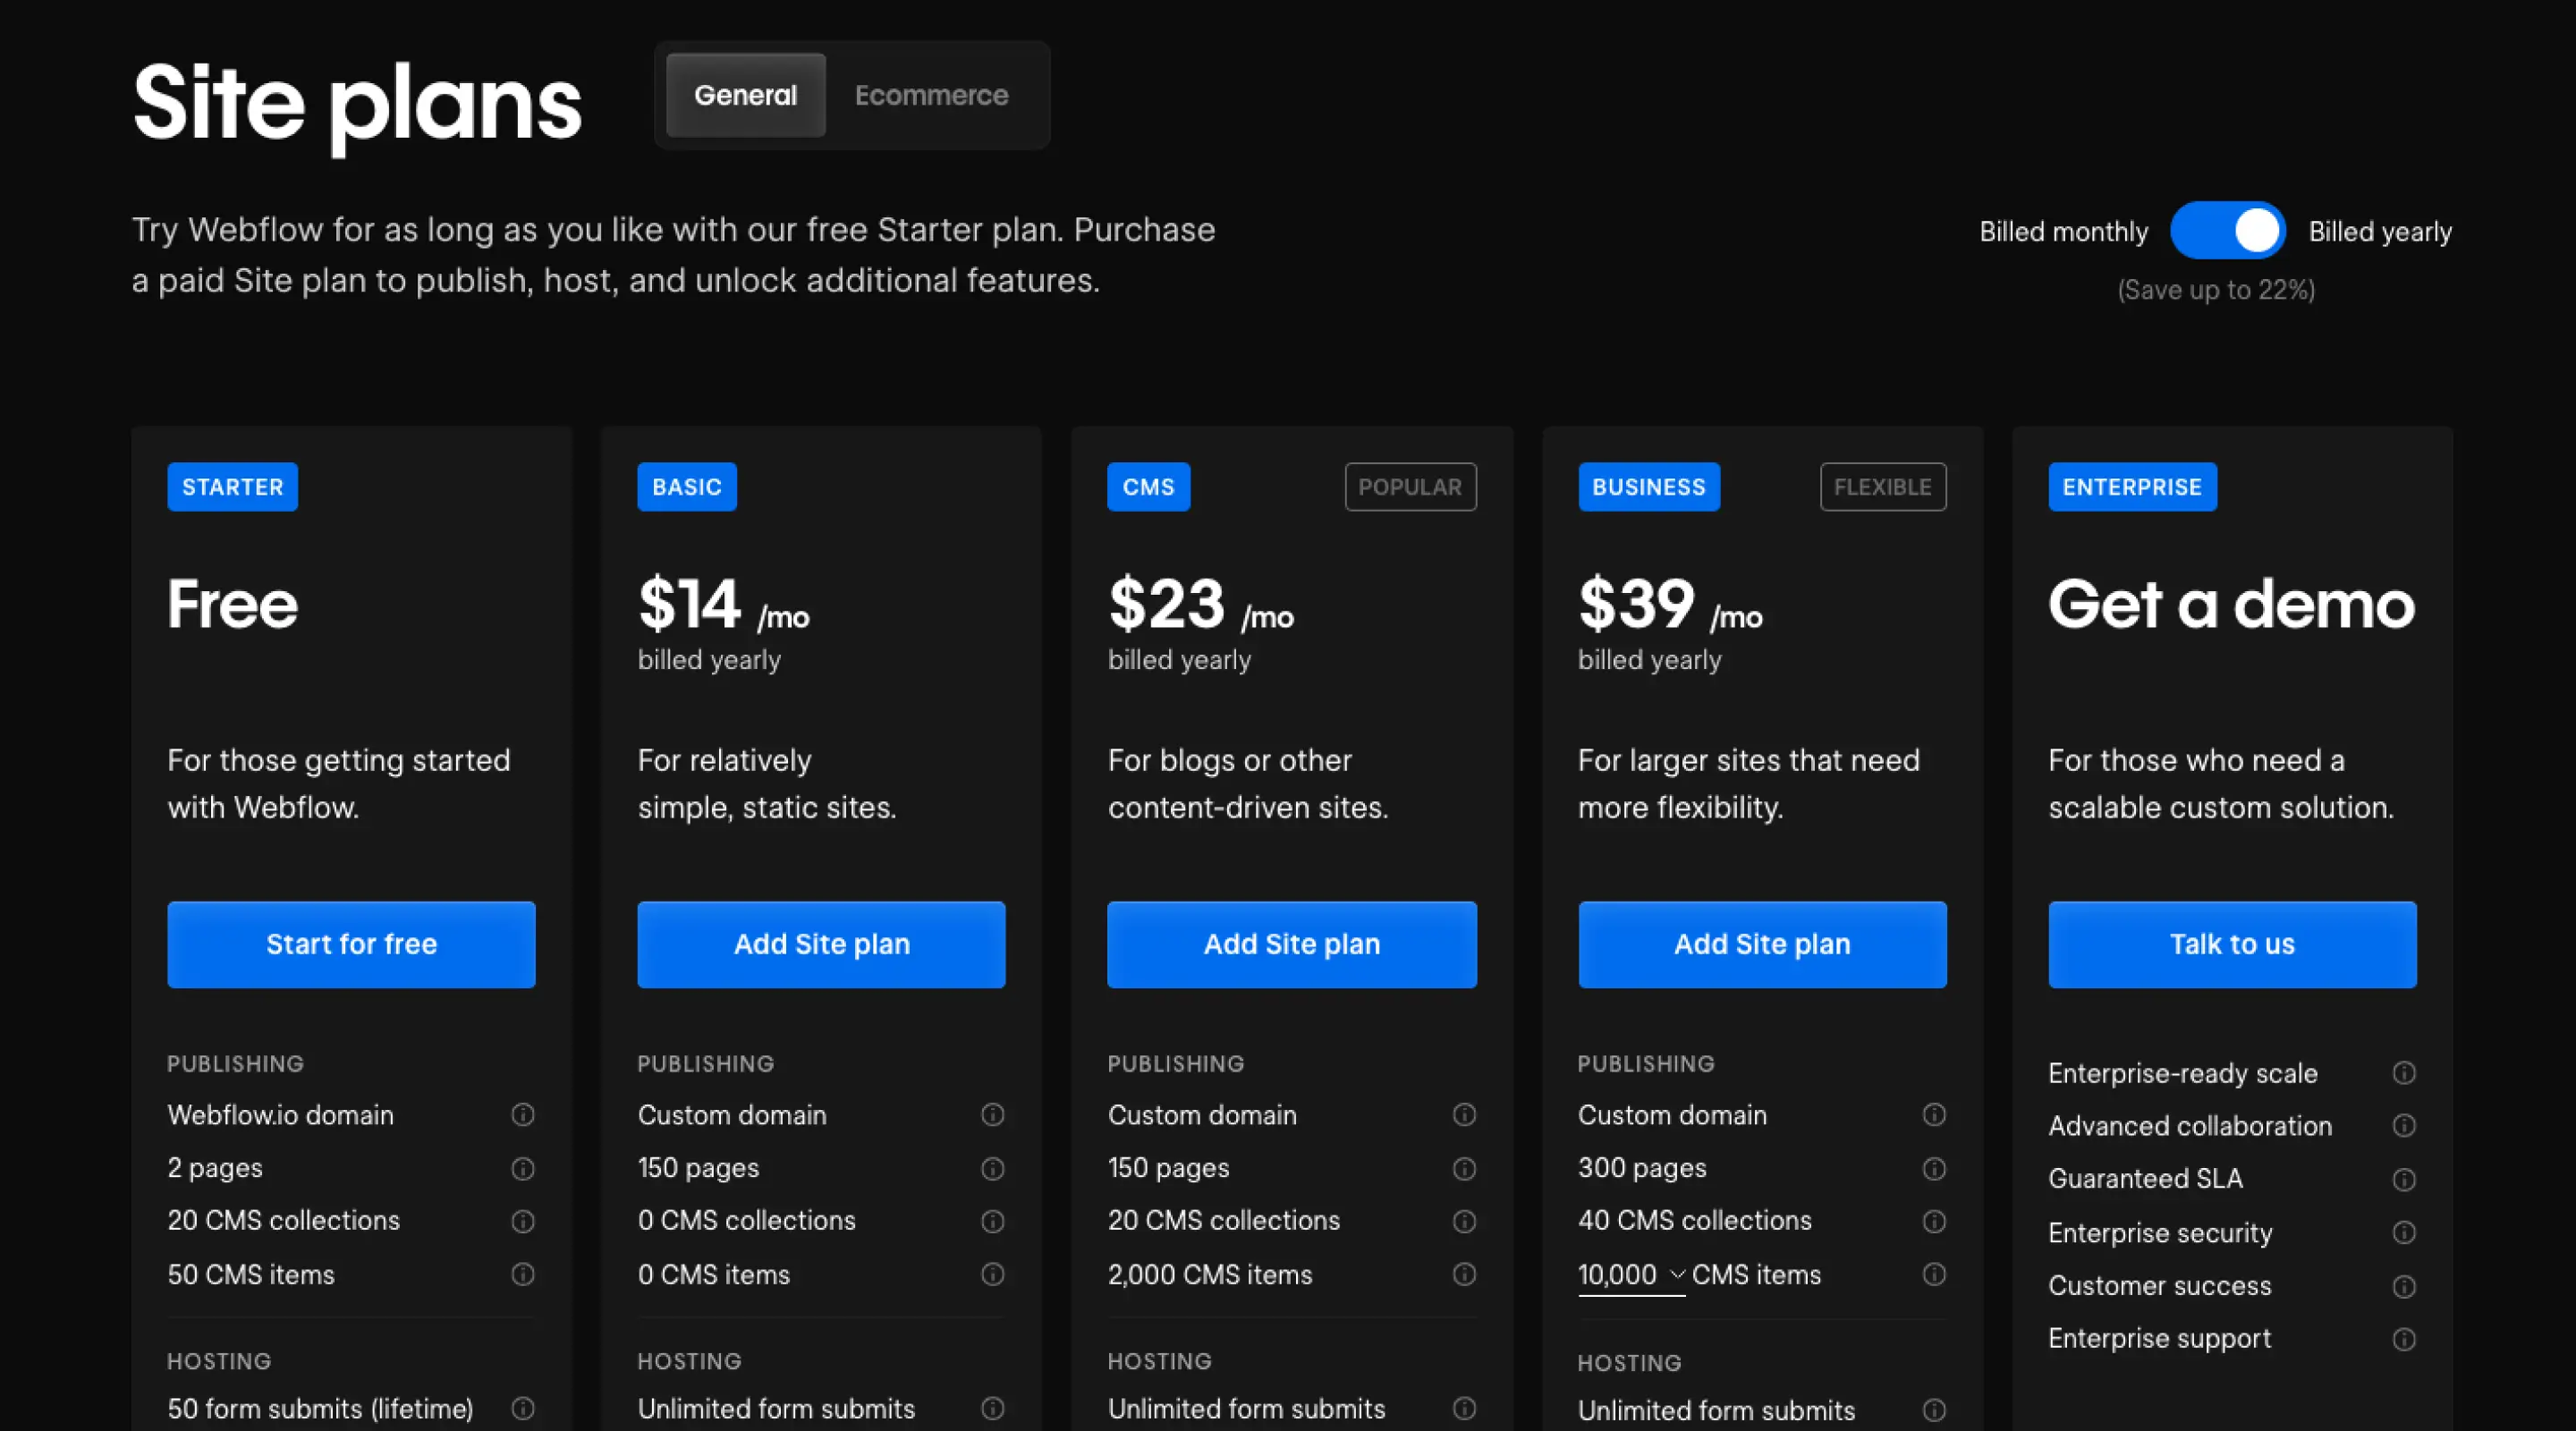Info icon for Basic Custom domain
Viewport: 2576px width, 1431px height.
tap(993, 1115)
